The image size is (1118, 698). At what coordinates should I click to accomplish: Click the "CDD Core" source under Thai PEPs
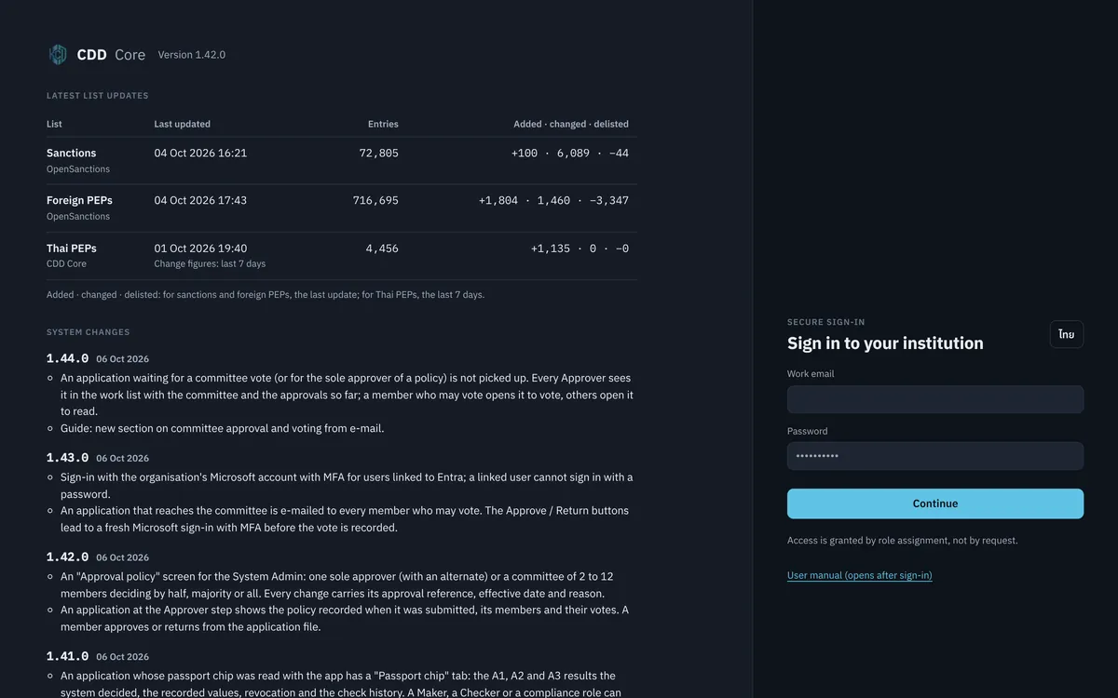pos(66,263)
